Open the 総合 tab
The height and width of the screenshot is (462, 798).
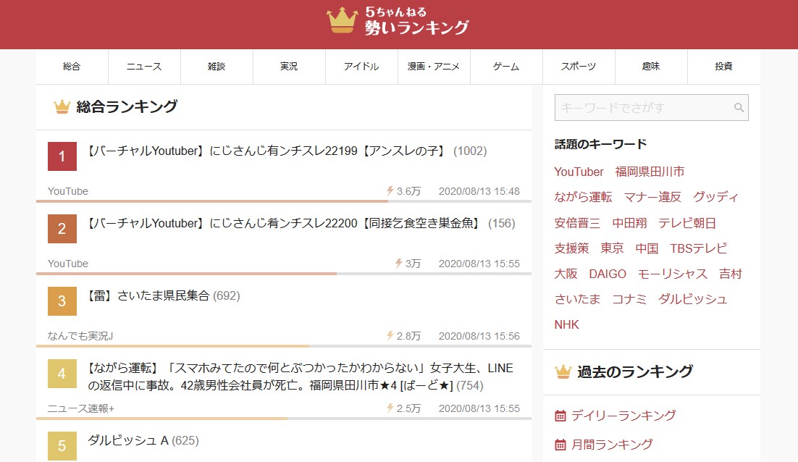coord(72,67)
